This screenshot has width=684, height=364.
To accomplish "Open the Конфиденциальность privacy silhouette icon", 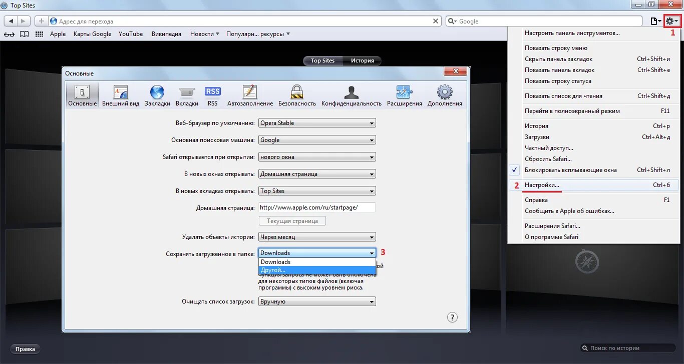I will click(x=352, y=95).
